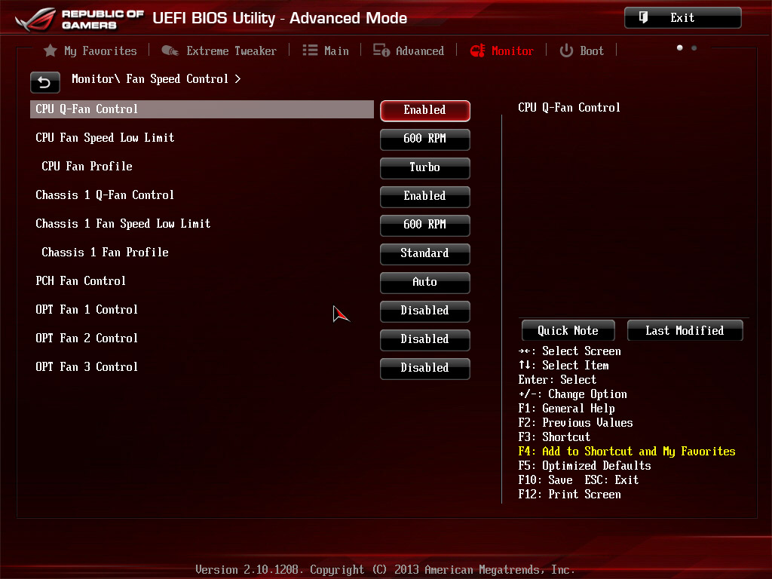Click first page indicator dot
This screenshot has width=772, height=579.
coord(680,47)
